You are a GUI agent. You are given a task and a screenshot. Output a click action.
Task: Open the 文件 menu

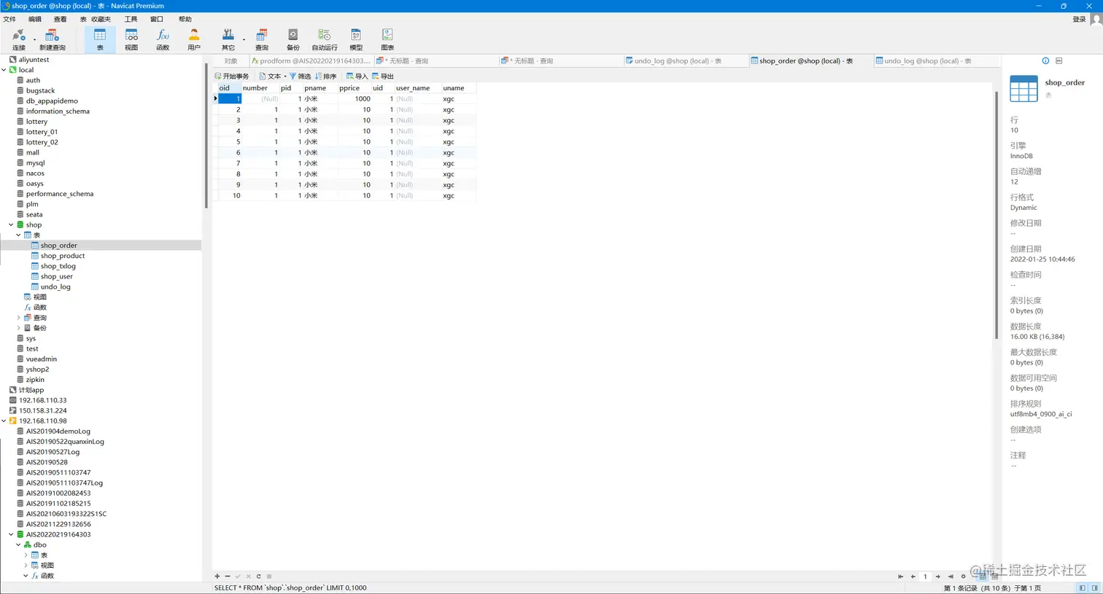[x=9, y=19]
